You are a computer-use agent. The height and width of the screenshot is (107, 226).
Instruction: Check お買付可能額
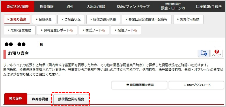[x=188, y=19]
